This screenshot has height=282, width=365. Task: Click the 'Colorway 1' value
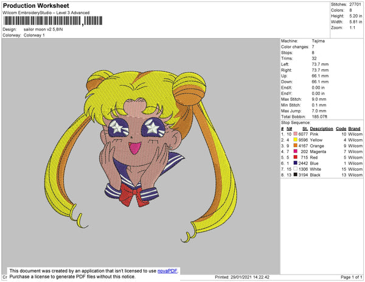click(x=34, y=35)
